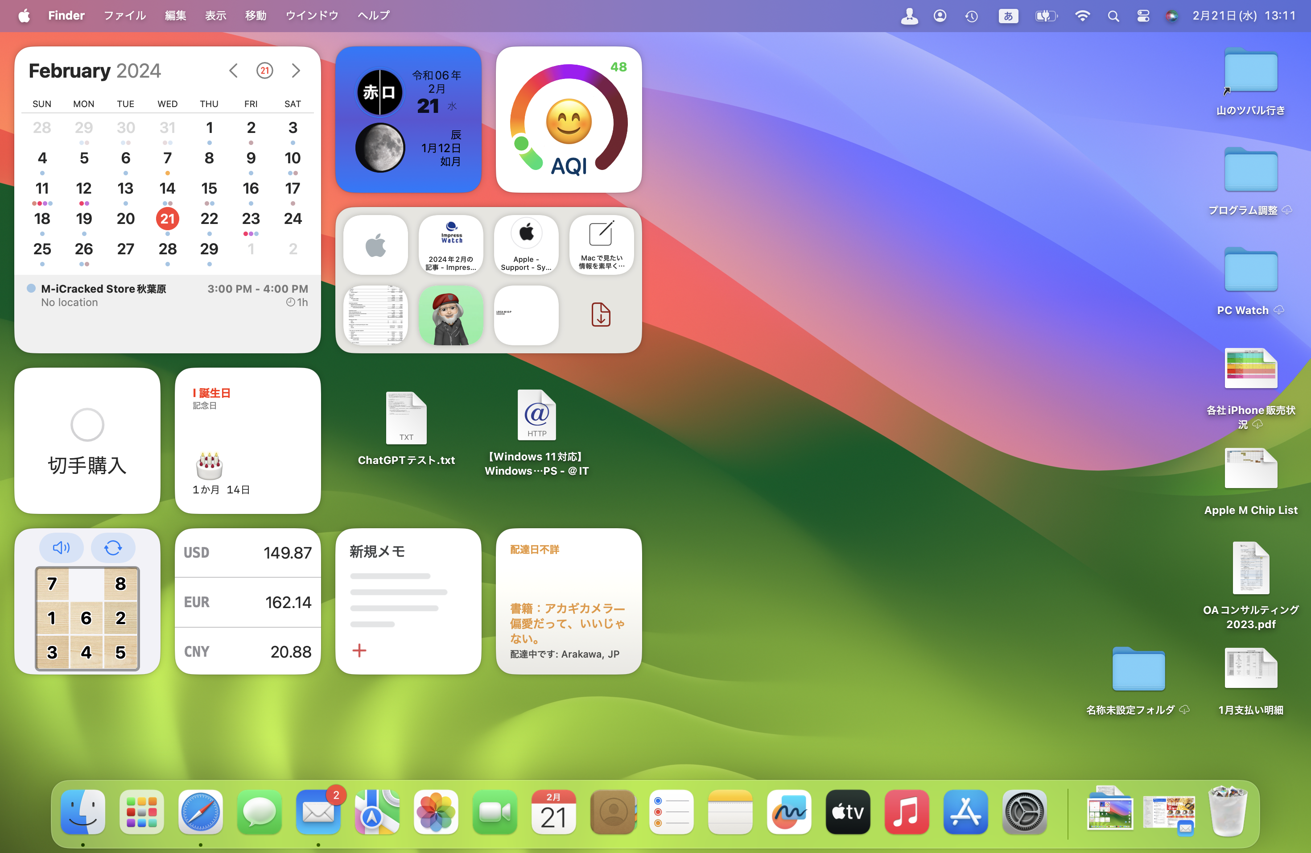The image size is (1311, 853).
Task: Advance the calendar to next month
Action: [x=296, y=70]
